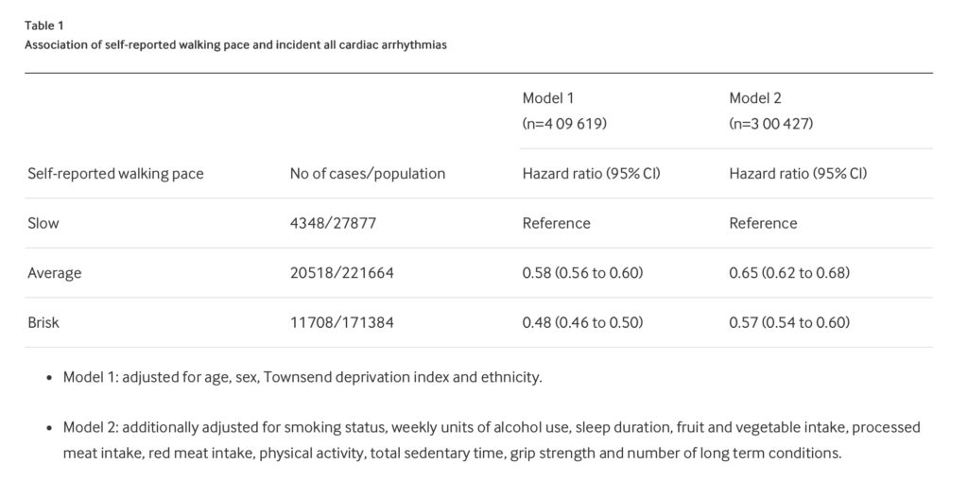Click the No of cases/population header

368,174
